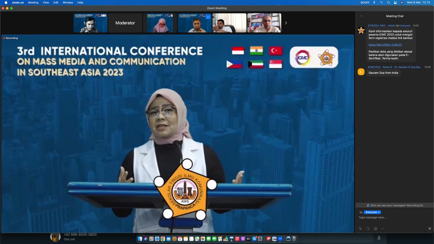Open the emoji picker in chat
This screenshot has height=244, width=434.
[375, 229]
